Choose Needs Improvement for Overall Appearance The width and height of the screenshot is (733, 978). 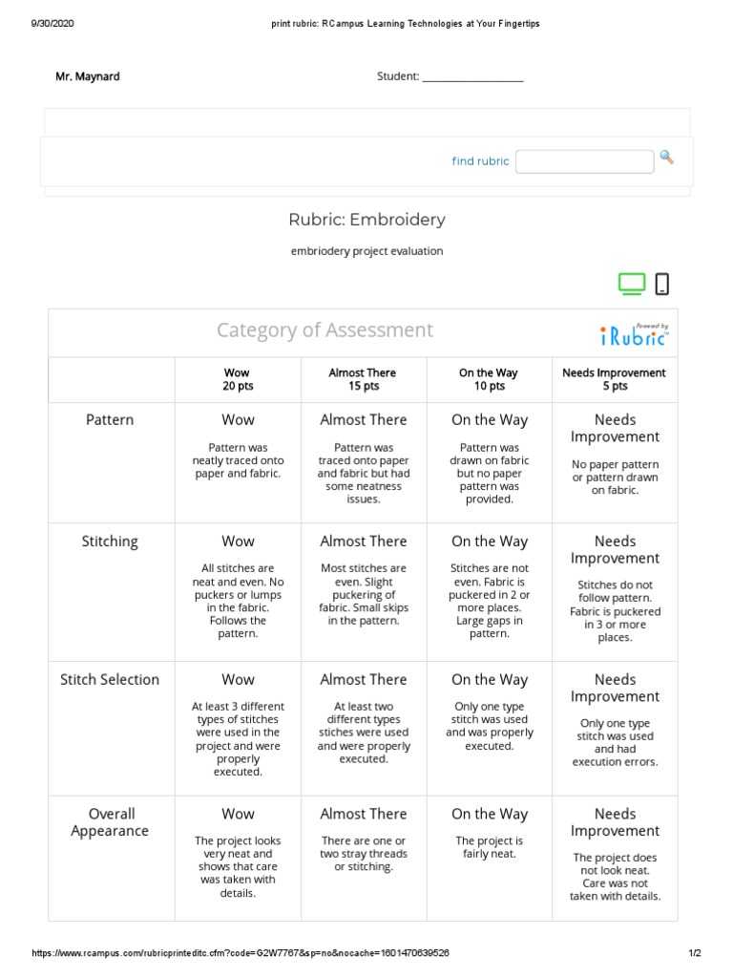pyautogui.click(x=615, y=860)
